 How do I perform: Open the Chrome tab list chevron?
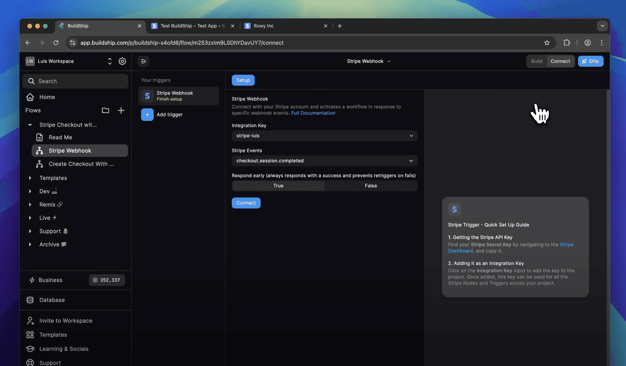click(x=602, y=26)
